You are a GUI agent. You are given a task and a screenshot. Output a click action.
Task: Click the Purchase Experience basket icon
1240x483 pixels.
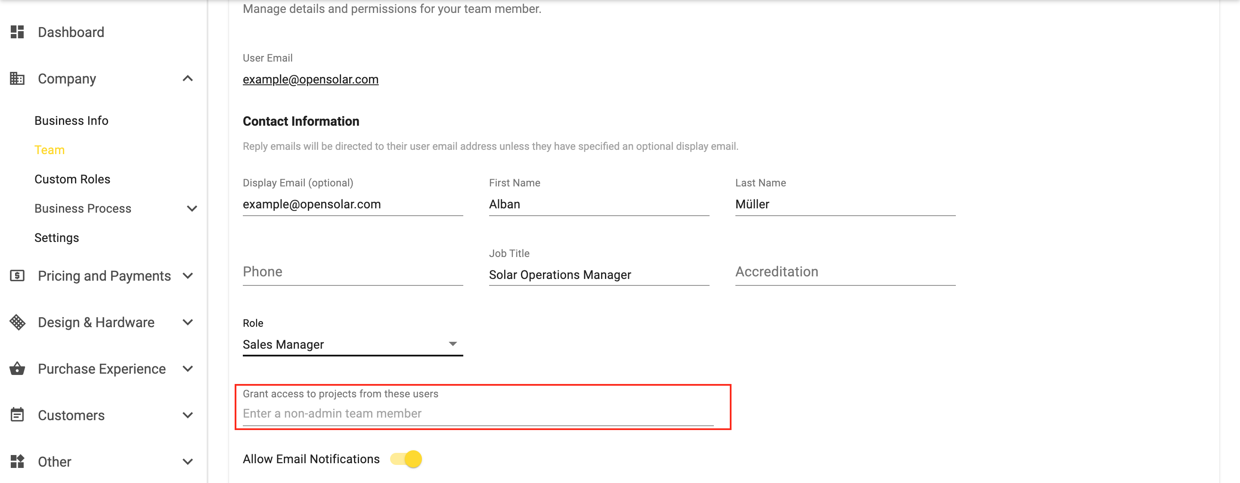tap(17, 368)
